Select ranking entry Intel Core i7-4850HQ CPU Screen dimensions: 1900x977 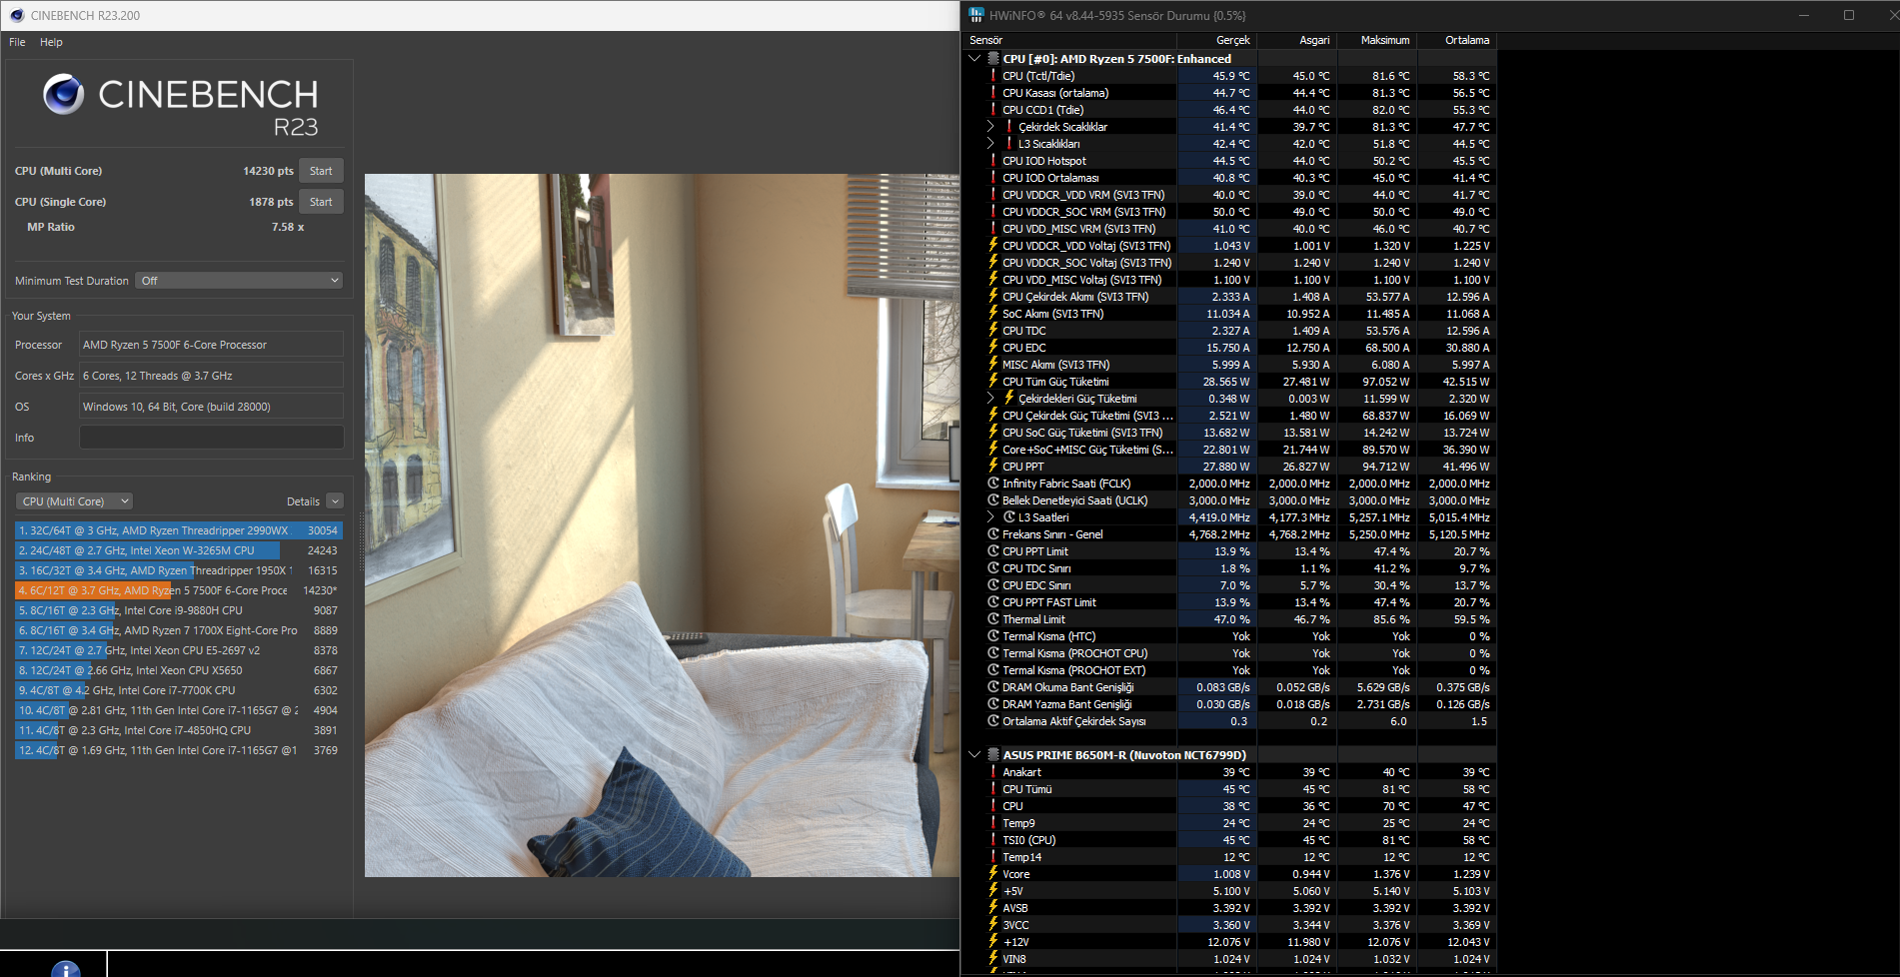pyautogui.click(x=179, y=730)
